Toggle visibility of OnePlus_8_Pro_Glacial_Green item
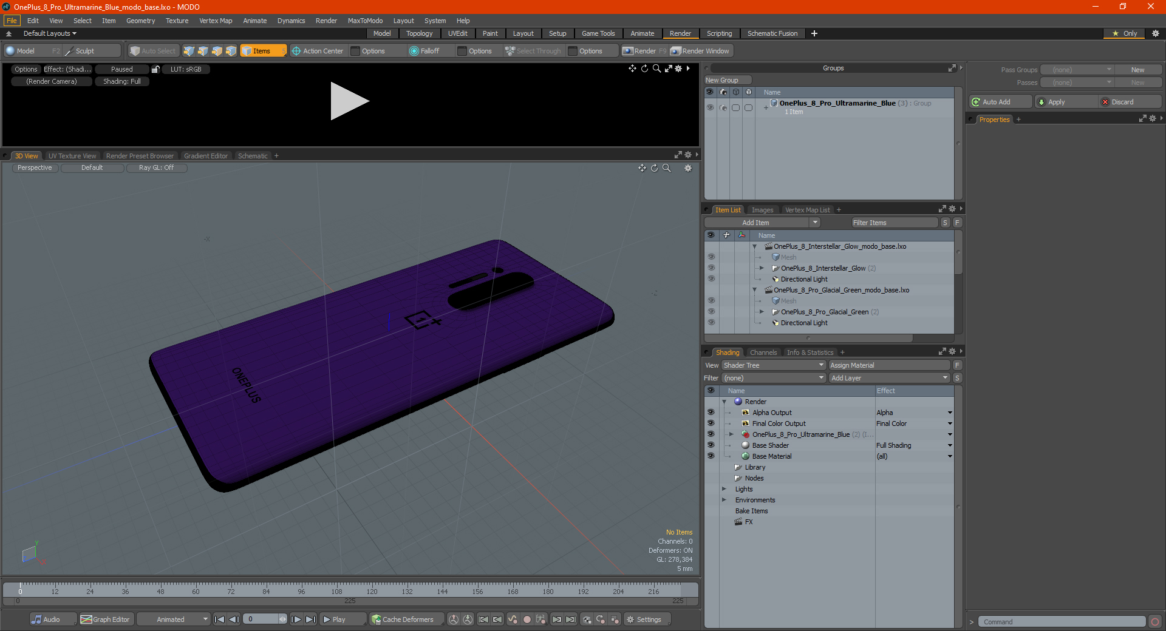The height and width of the screenshot is (631, 1166). [711, 312]
